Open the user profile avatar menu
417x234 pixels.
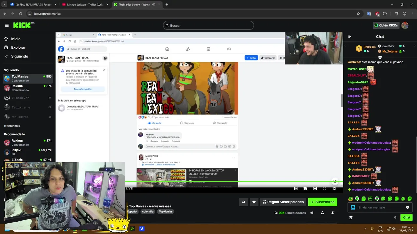click(405, 25)
